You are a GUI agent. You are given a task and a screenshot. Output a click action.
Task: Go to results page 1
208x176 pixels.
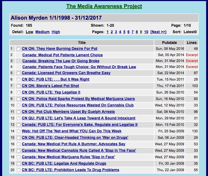pos(108,32)
